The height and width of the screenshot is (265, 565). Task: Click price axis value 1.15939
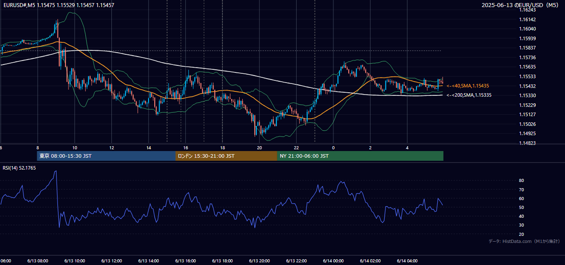click(528, 38)
